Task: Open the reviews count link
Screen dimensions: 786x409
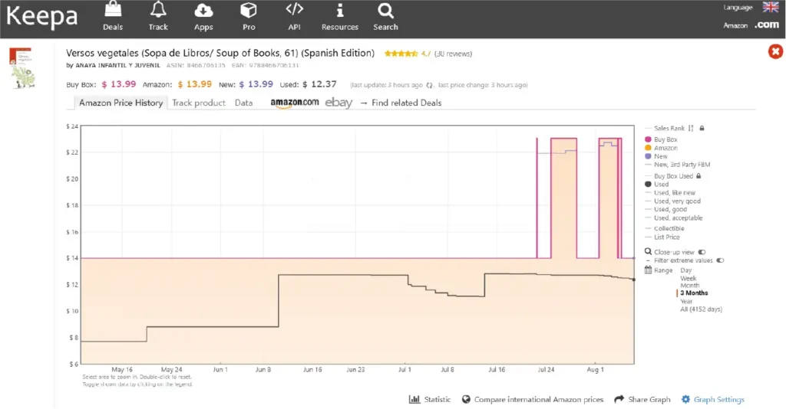Action: [x=453, y=54]
